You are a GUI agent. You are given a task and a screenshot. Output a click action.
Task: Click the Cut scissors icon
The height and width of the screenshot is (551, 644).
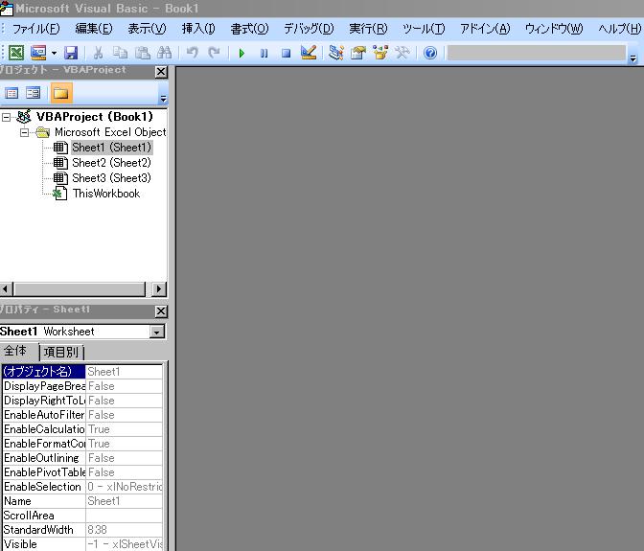click(98, 53)
